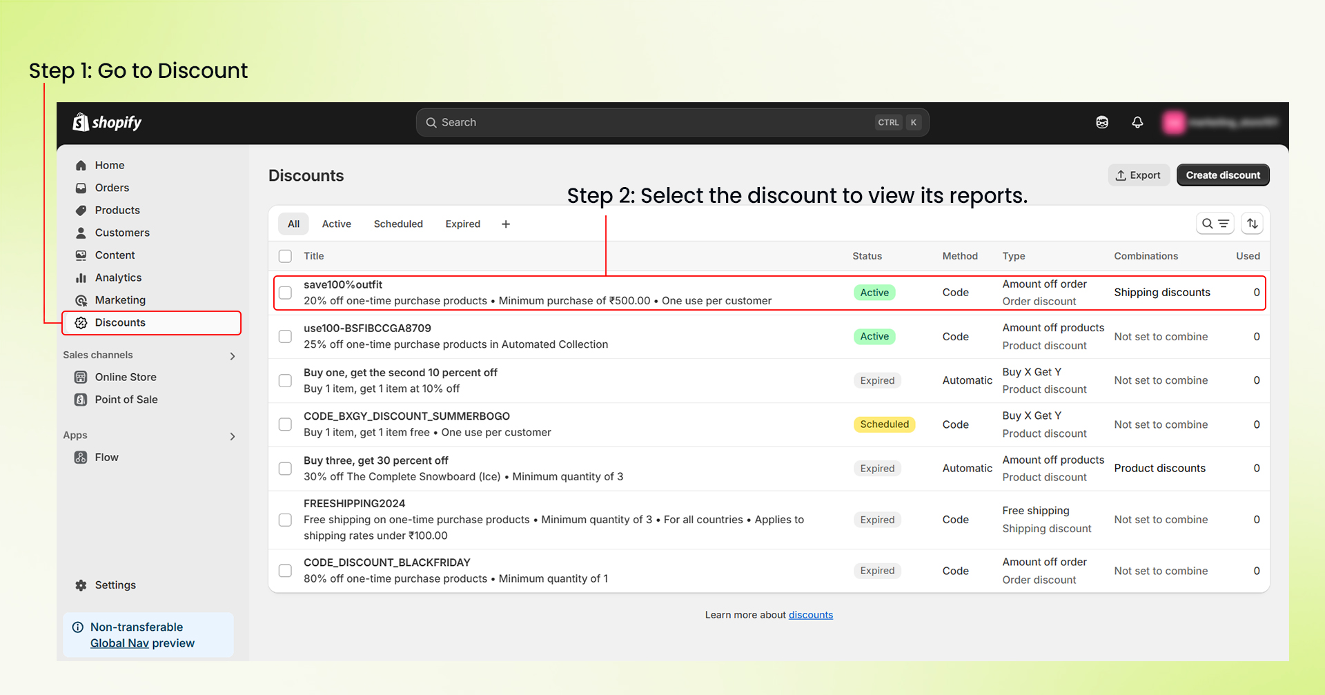Open Analytics from the sidebar

pos(117,277)
